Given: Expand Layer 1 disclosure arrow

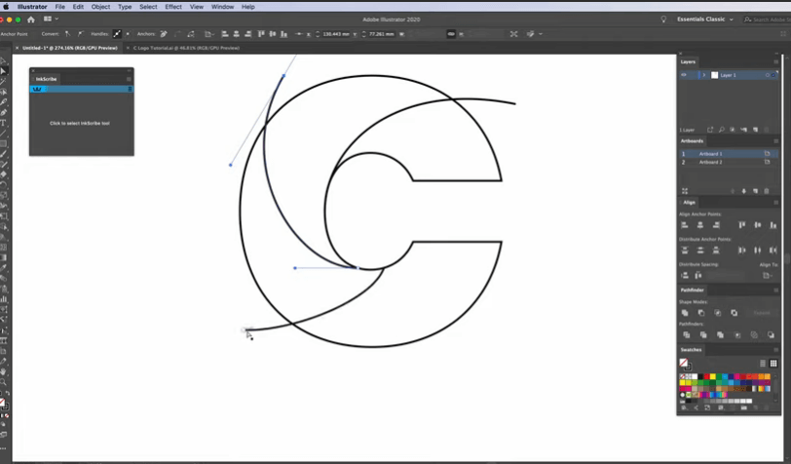Looking at the screenshot, I should tap(704, 75).
